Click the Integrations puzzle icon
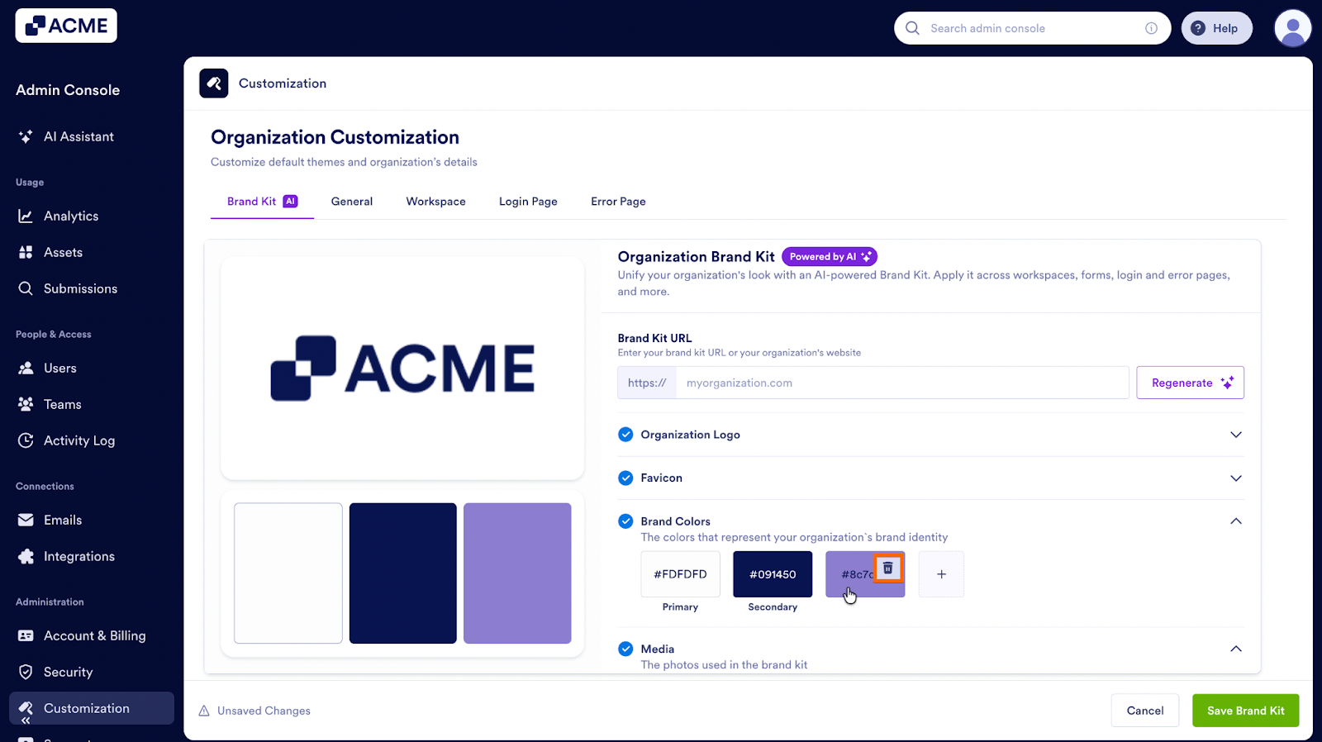Viewport: 1322px width, 742px height. [x=26, y=556]
